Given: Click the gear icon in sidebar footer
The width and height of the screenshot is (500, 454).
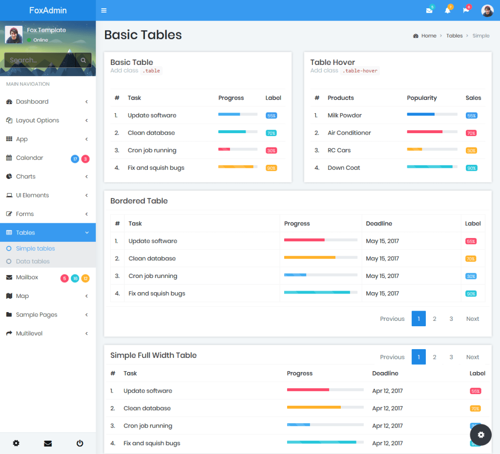Looking at the screenshot, I should click(16, 443).
